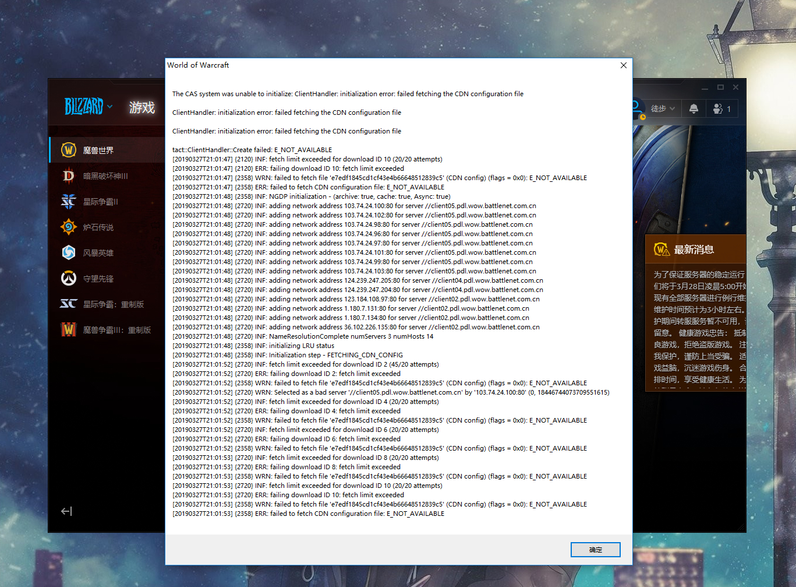Open 暗黑破坏神III in the game list
Viewport: 796px width, 587px height.
[105, 176]
